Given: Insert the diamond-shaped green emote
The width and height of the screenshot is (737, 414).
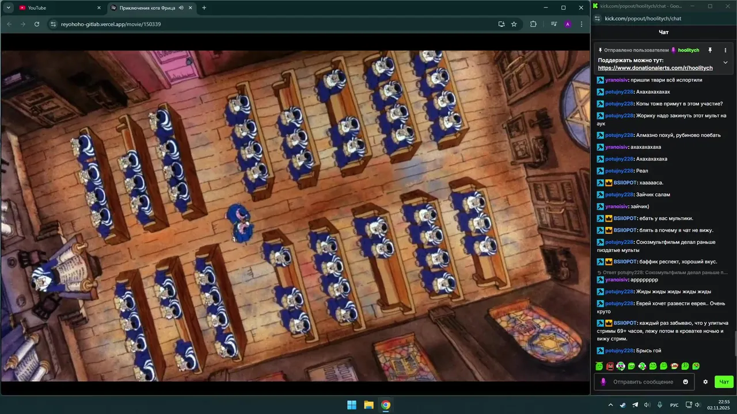Looking at the screenshot, I should coord(642,366).
